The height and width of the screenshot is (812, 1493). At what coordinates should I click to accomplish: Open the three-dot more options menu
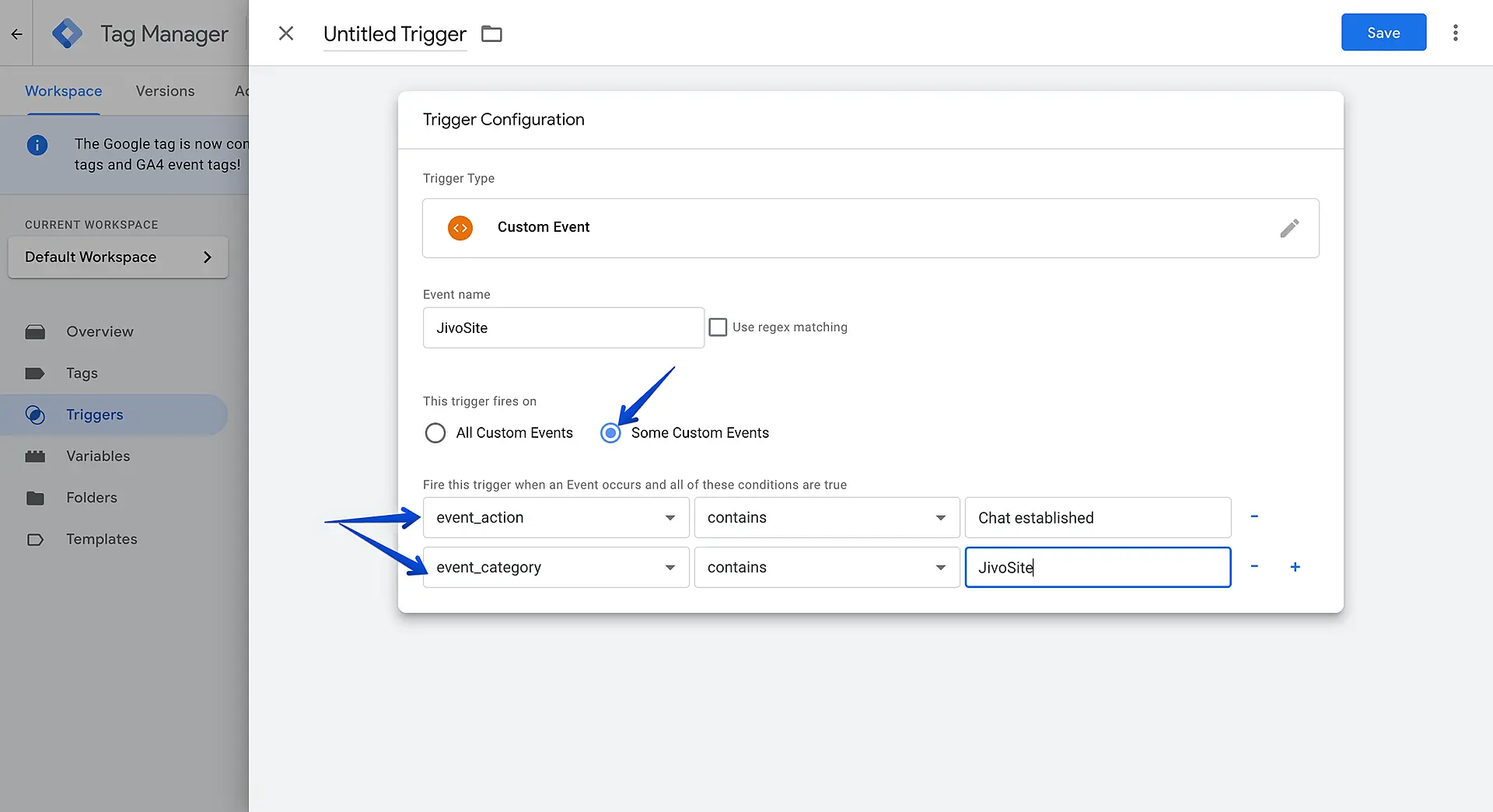(x=1455, y=33)
